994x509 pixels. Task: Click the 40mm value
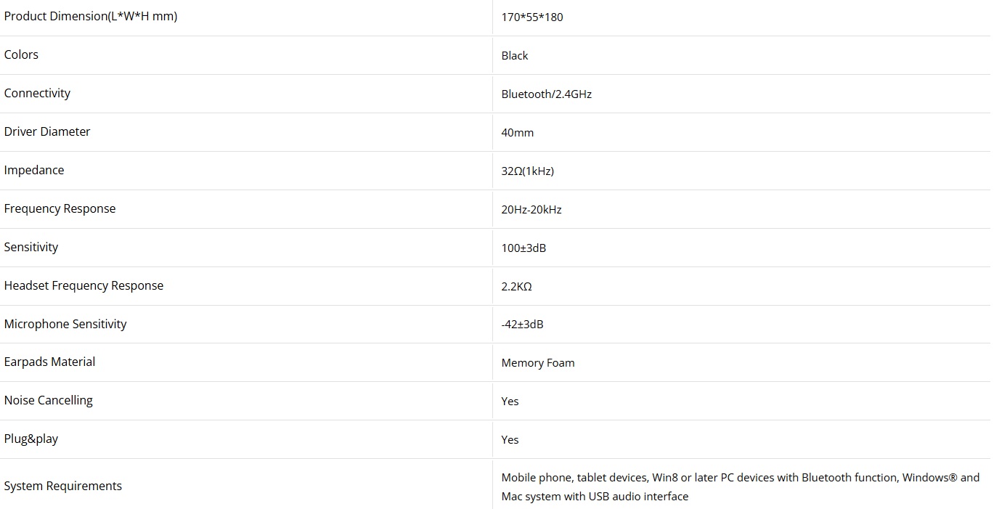[518, 132]
